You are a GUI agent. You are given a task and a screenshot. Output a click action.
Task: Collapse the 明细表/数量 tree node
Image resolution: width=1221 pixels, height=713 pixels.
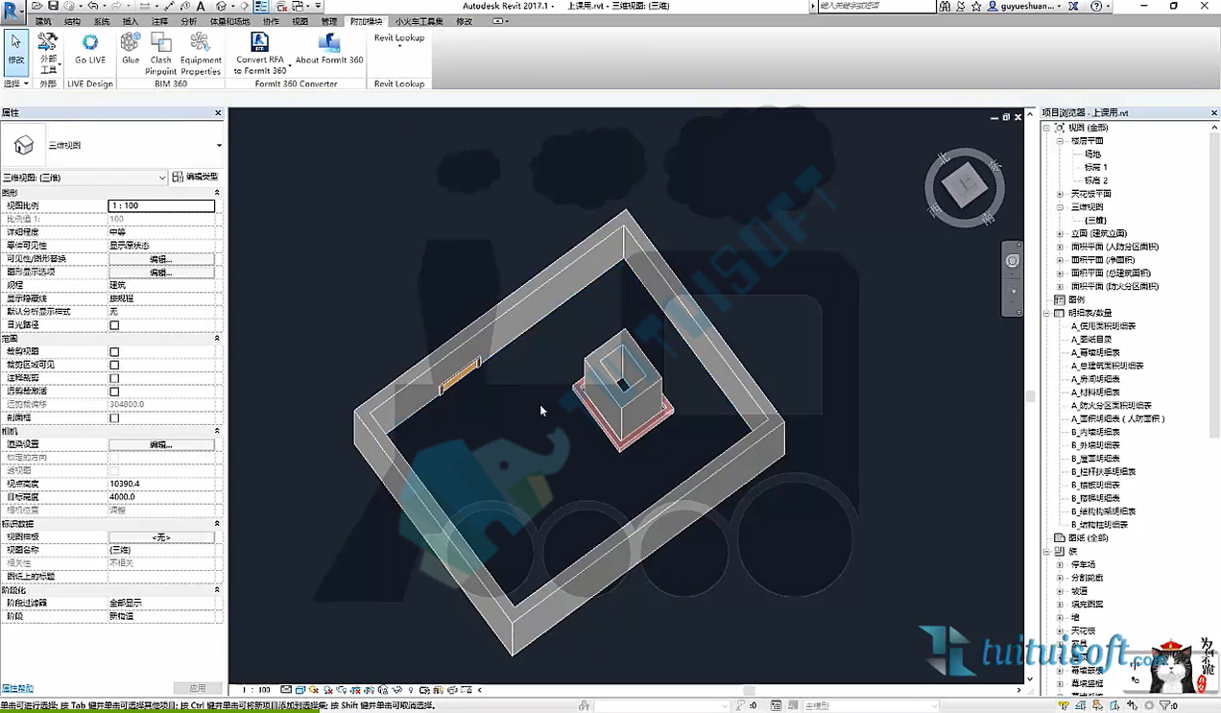[x=1047, y=313]
